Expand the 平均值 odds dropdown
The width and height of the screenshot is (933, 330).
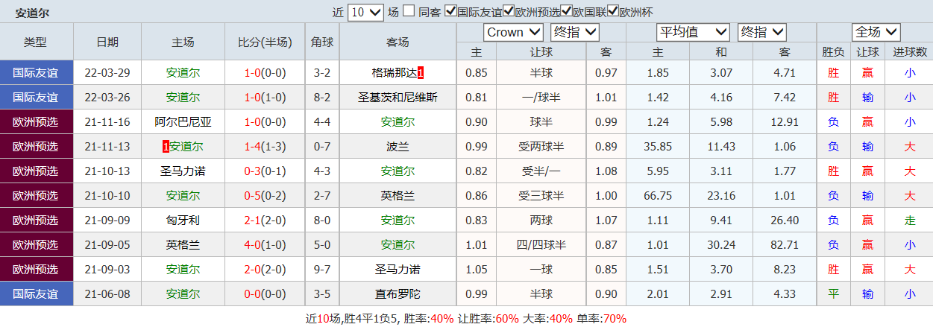tap(693, 32)
